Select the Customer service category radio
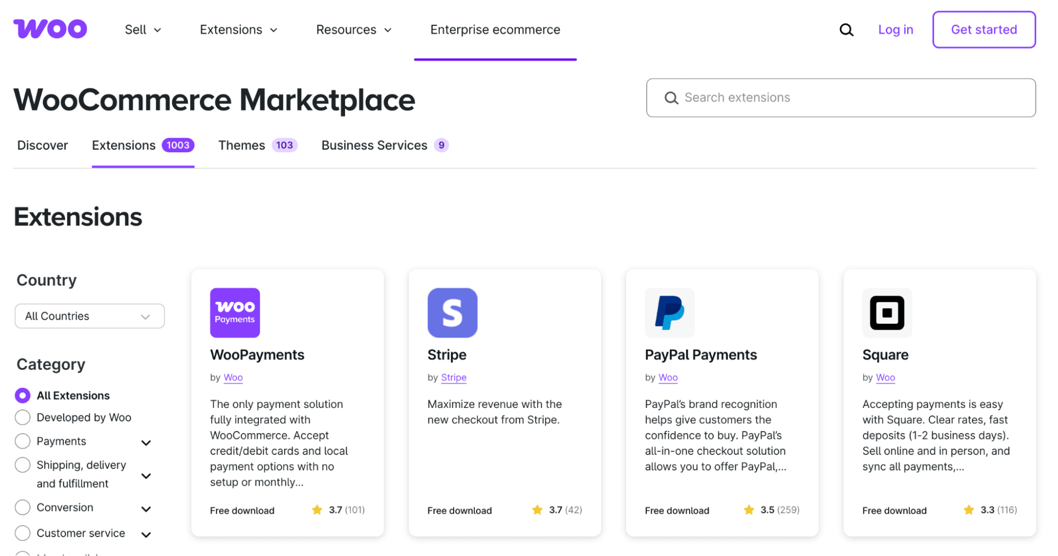 [22, 533]
